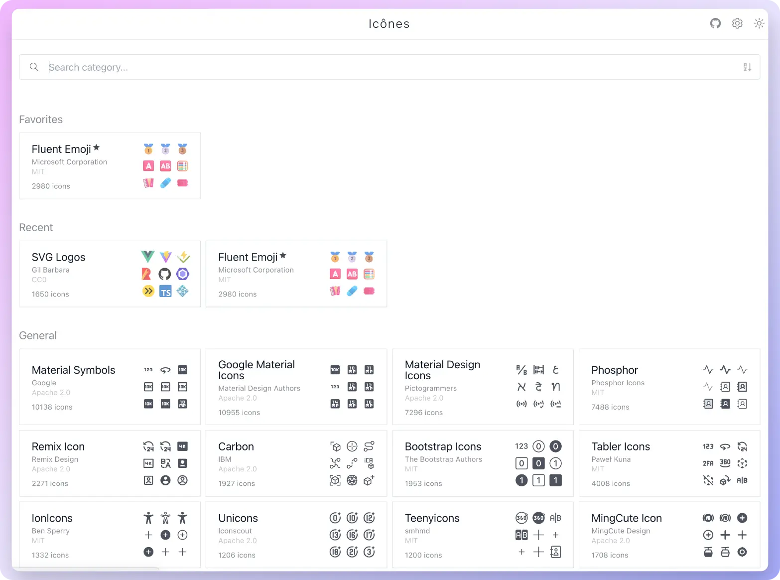This screenshot has height=580, width=780.
Task: Open the Remix Icon collection
Action: click(58, 447)
